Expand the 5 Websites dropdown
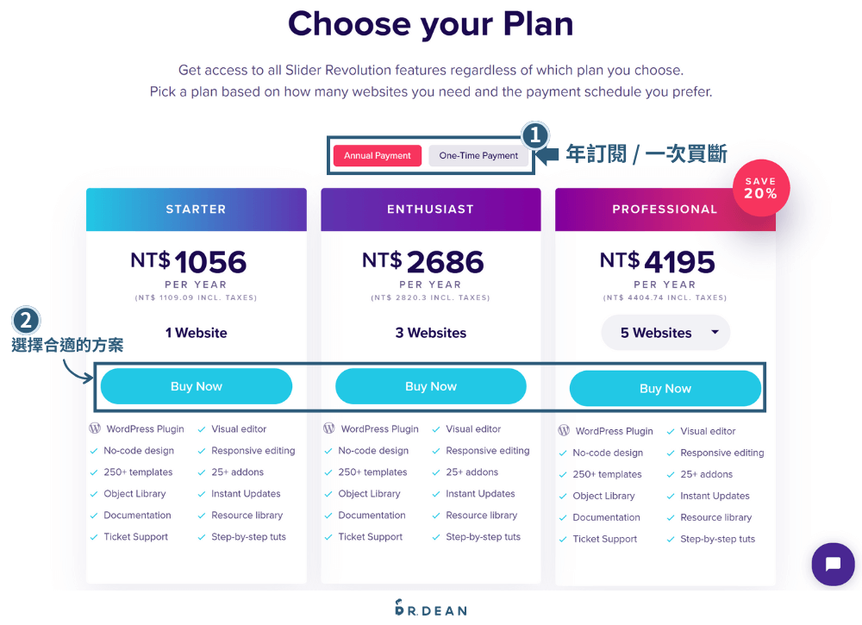The width and height of the screenshot is (862, 625). pyautogui.click(x=665, y=332)
